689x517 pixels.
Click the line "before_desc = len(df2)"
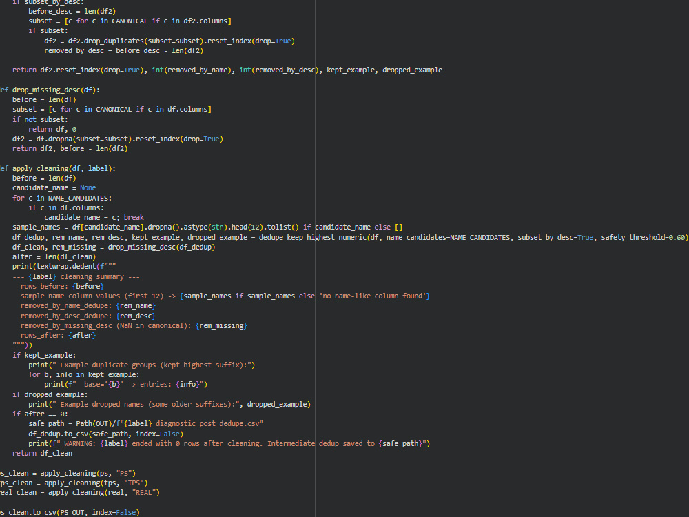pyautogui.click(x=72, y=12)
